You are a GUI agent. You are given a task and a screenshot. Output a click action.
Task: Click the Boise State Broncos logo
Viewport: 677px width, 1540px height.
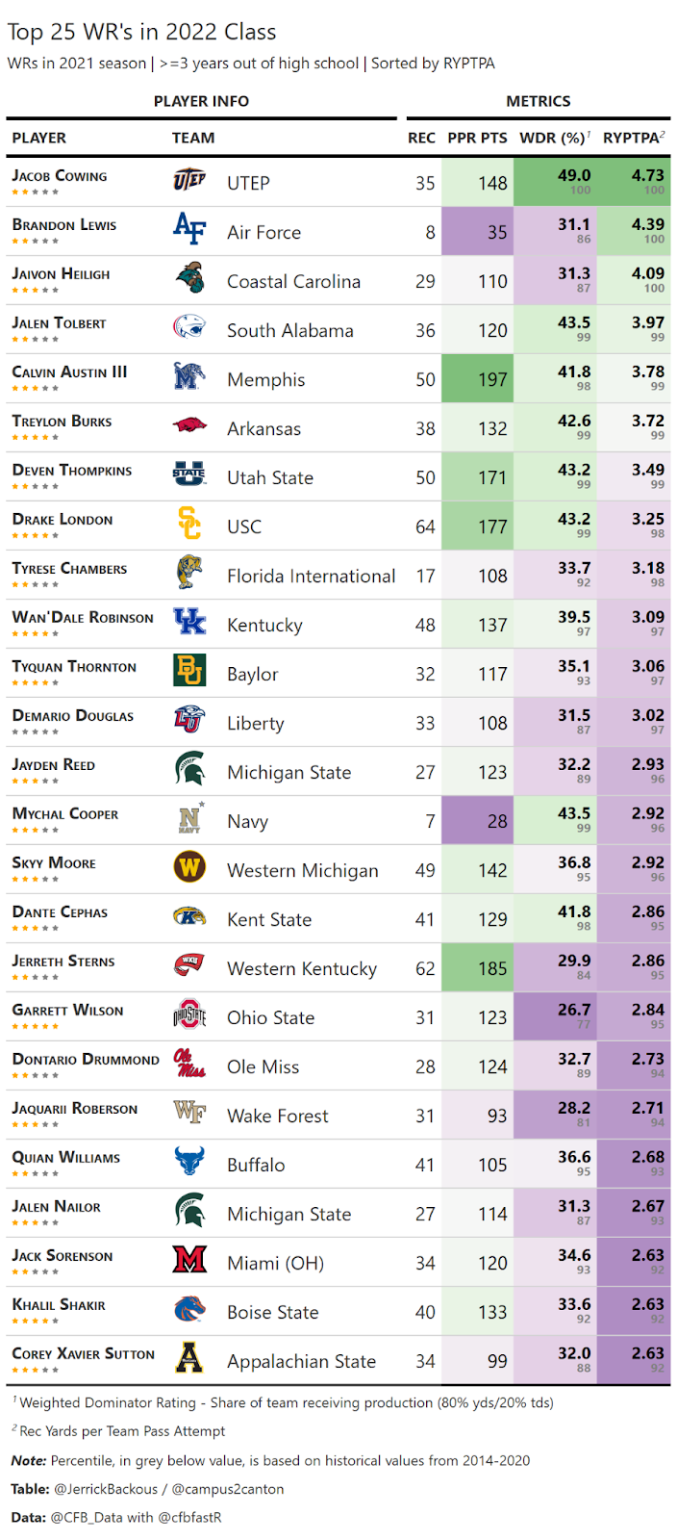(x=189, y=1309)
